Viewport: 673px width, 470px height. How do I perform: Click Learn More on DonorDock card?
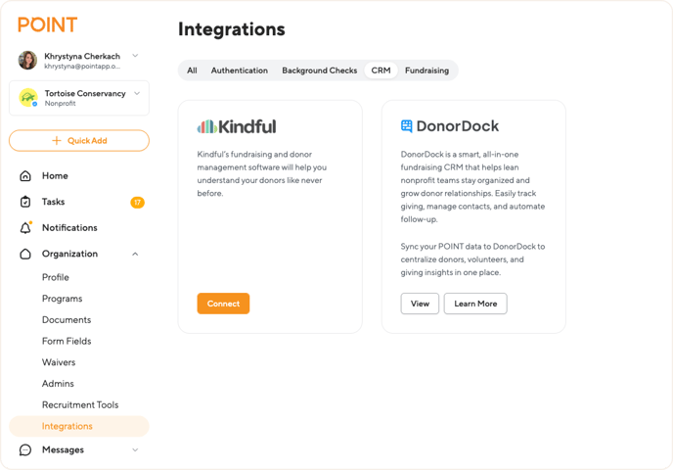click(475, 304)
